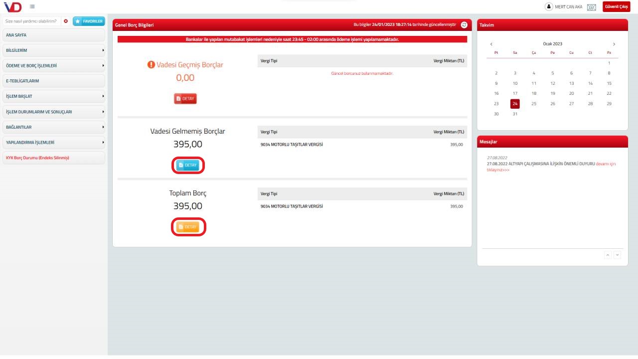Click the refresh icon in Genel Borç Bilgileri

pos(464,25)
